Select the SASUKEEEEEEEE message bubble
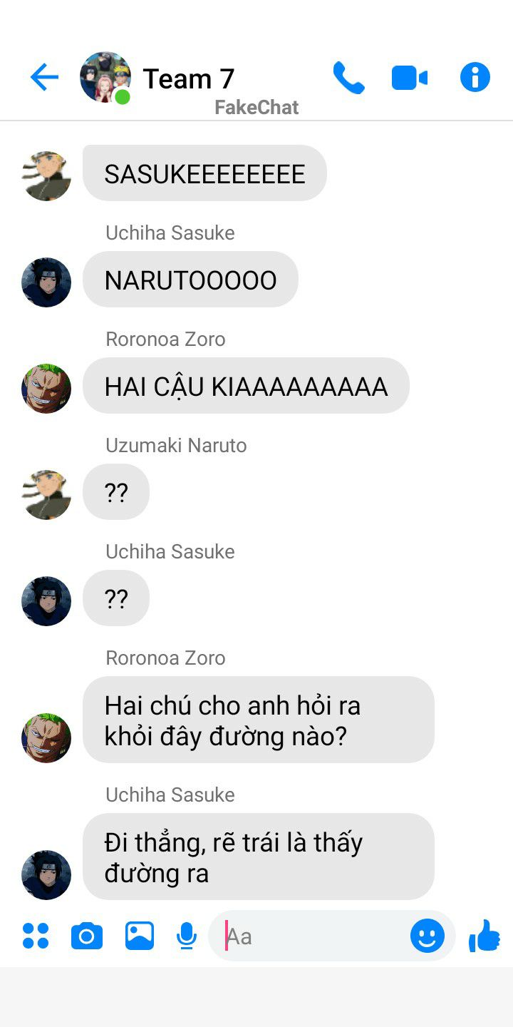 pos(204,173)
